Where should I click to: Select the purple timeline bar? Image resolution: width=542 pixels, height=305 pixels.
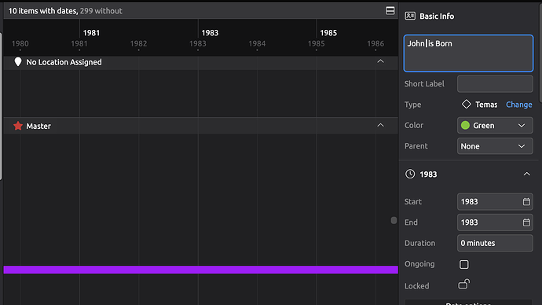(x=201, y=270)
